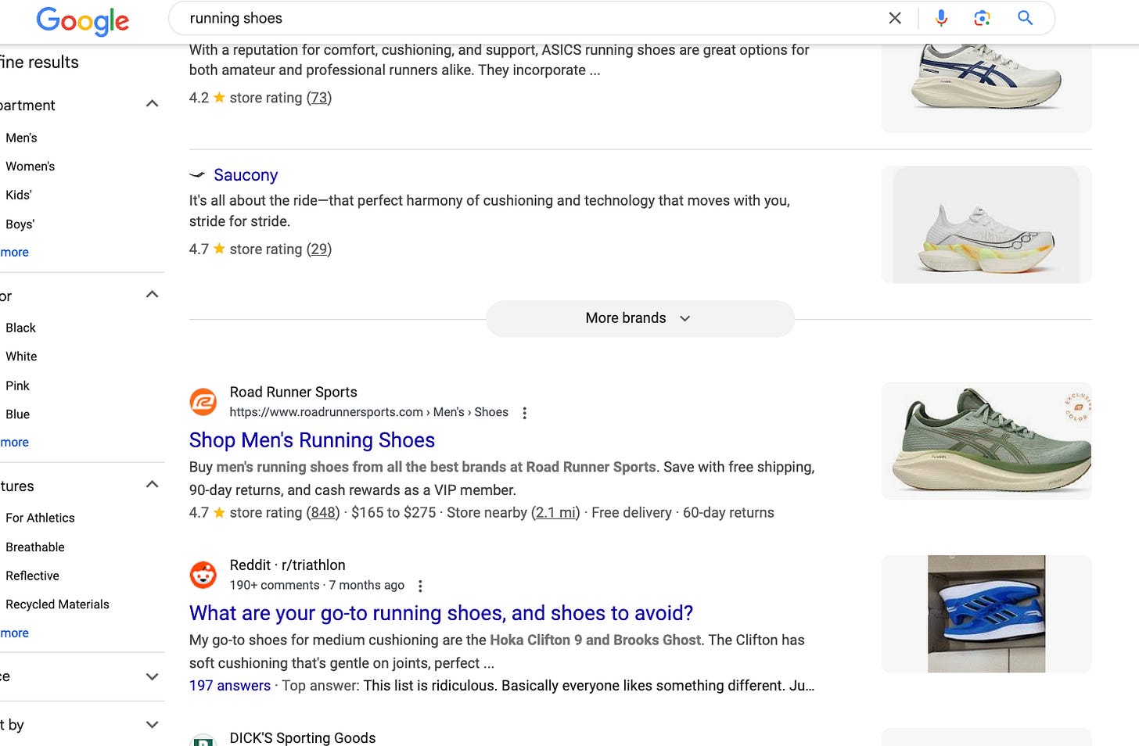Expand the Price filter section
Image resolution: width=1139 pixels, height=746 pixels.
pos(153,676)
